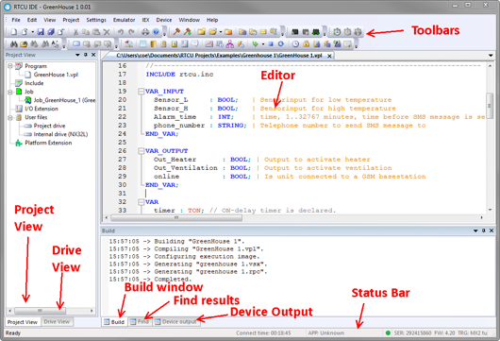Click the clock icon in second toolbar
Viewport: 500px width, 341px height.
click(295, 43)
